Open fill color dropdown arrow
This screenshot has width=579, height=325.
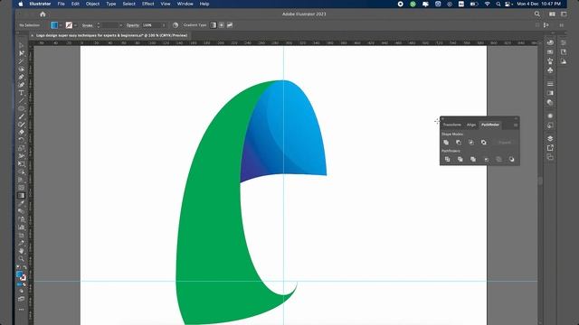click(61, 25)
